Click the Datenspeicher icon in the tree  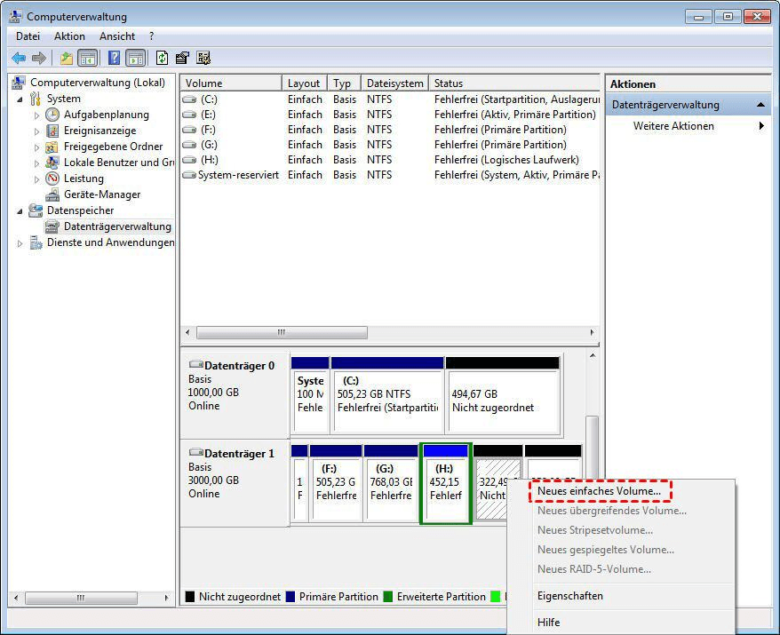coord(36,210)
